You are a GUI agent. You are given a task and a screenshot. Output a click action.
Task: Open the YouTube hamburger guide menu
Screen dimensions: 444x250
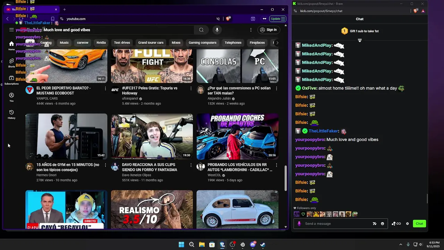coord(11,30)
